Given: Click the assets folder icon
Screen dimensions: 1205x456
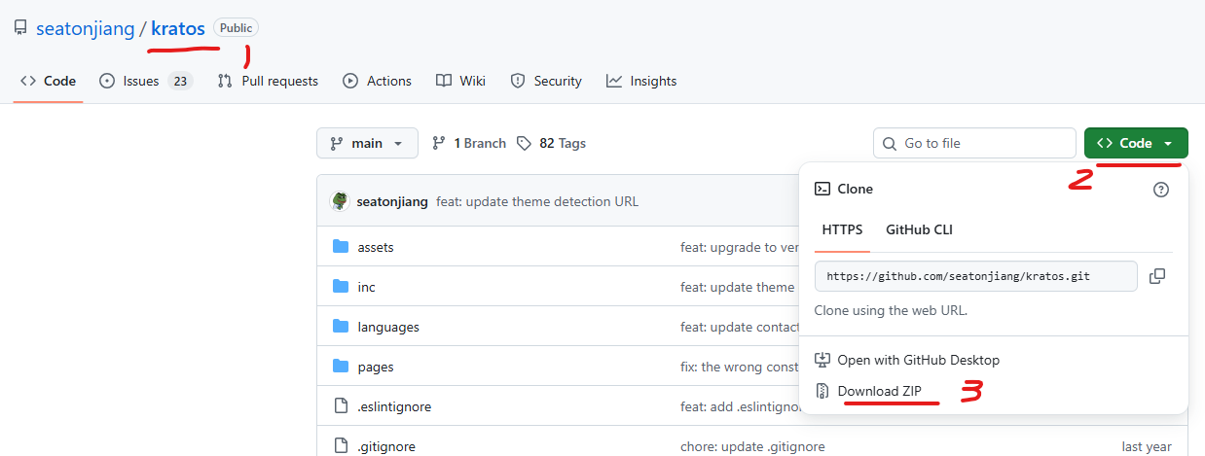Looking at the screenshot, I should coord(341,247).
